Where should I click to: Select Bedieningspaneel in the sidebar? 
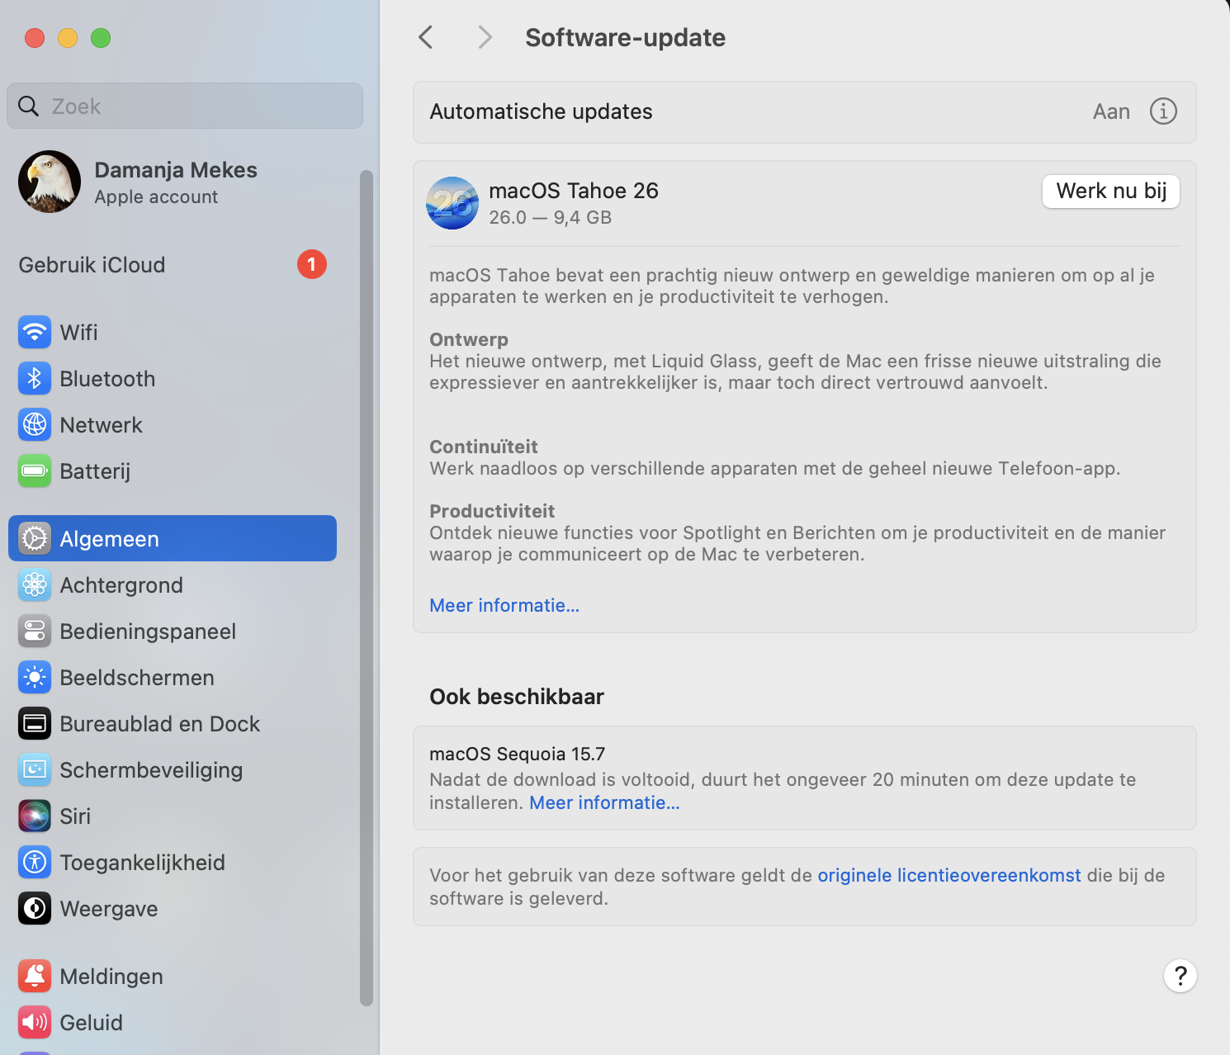(147, 631)
